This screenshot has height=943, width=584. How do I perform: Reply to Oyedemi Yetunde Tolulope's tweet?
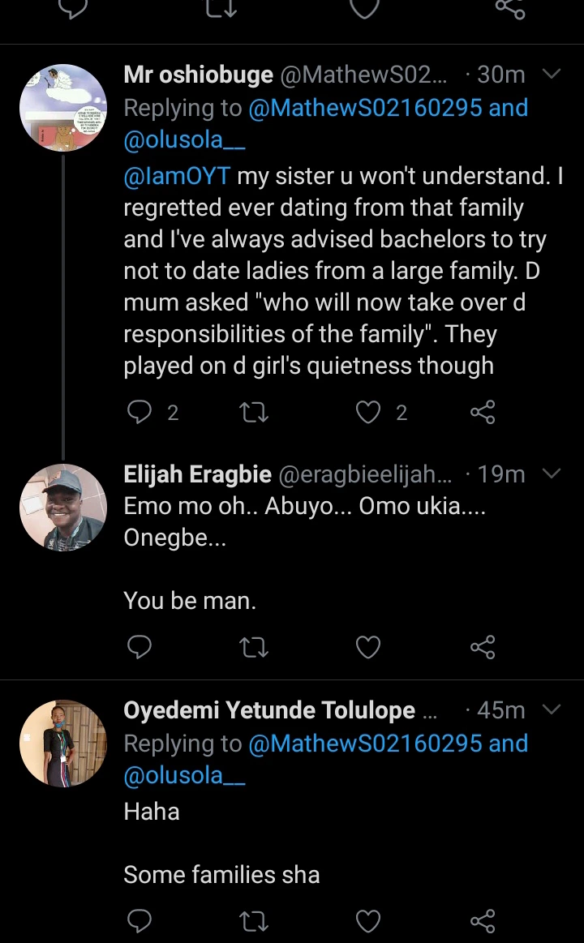(140, 920)
